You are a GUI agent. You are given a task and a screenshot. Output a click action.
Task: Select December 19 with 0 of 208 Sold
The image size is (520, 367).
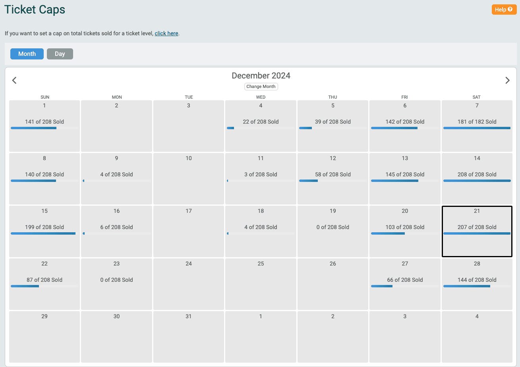332,231
